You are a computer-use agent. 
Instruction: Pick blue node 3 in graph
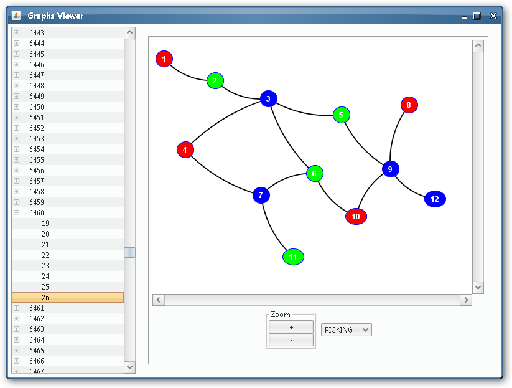click(x=268, y=98)
